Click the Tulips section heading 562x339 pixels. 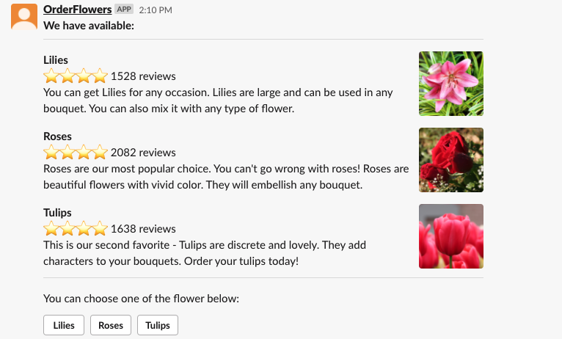[57, 213]
